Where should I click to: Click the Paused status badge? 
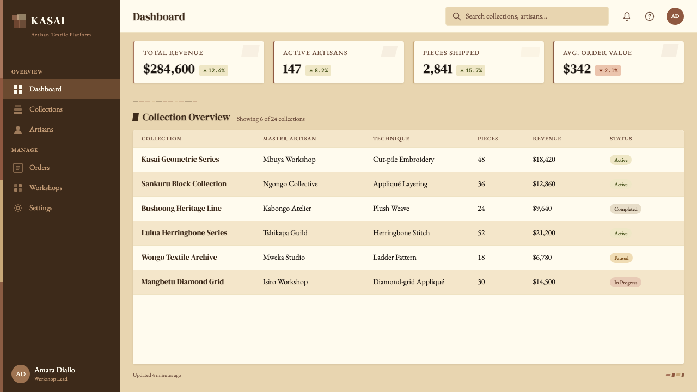(621, 258)
